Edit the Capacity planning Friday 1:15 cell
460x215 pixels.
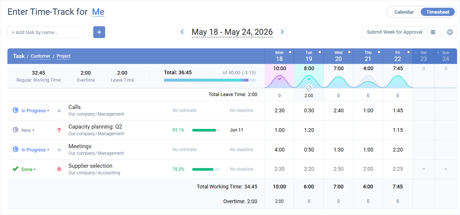pyautogui.click(x=398, y=130)
